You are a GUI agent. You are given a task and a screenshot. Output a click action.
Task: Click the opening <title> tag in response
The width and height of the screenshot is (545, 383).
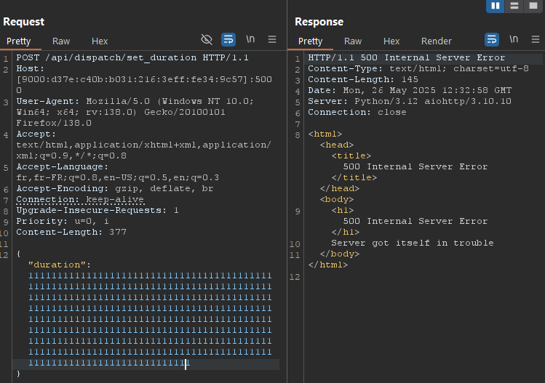pos(351,156)
